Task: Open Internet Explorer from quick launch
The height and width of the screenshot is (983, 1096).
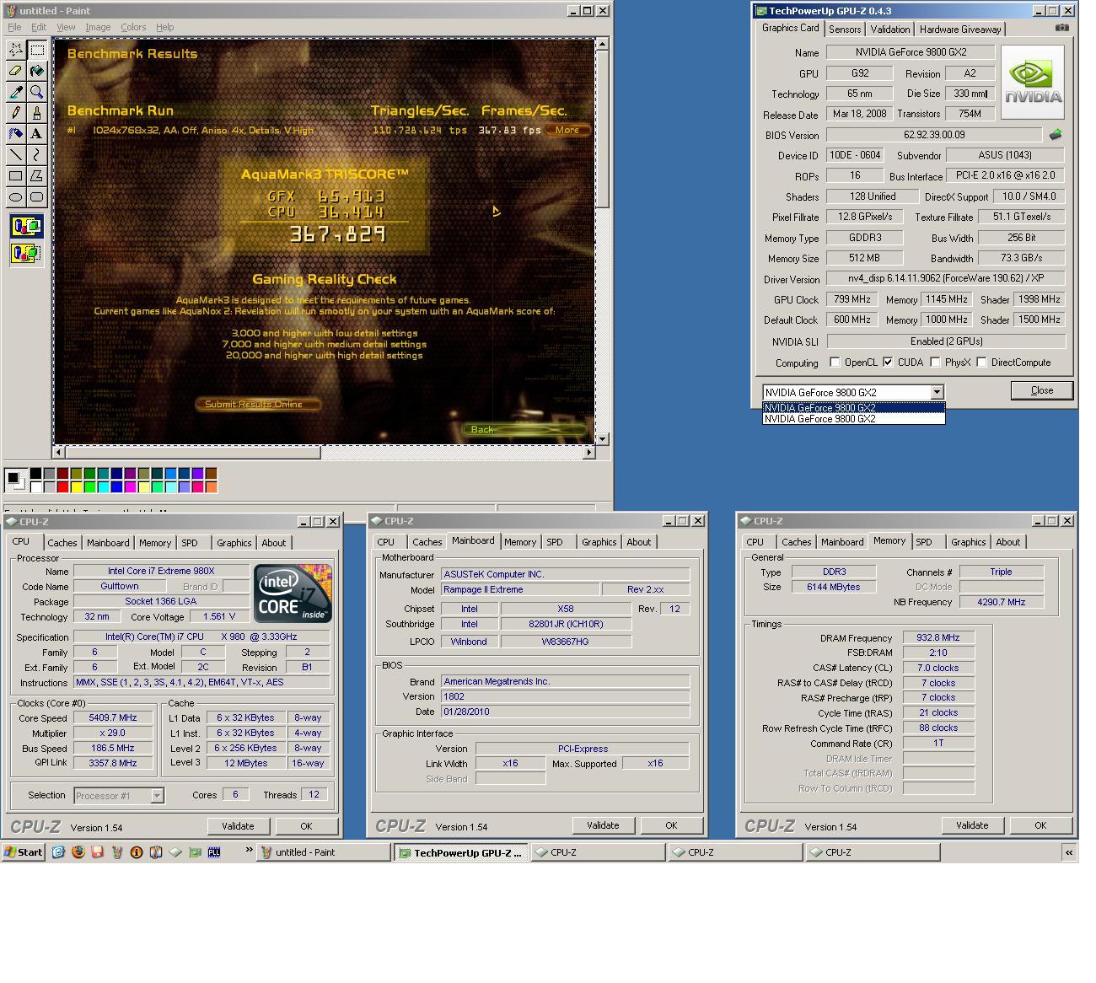Action: point(58,851)
